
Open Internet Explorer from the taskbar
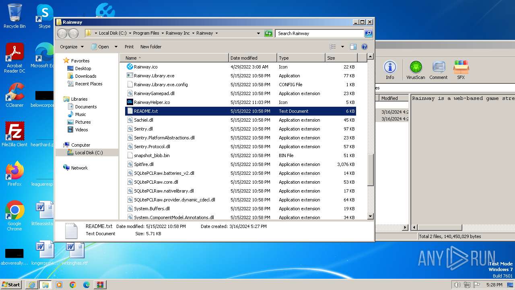pyautogui.click(x=32, y=285)
